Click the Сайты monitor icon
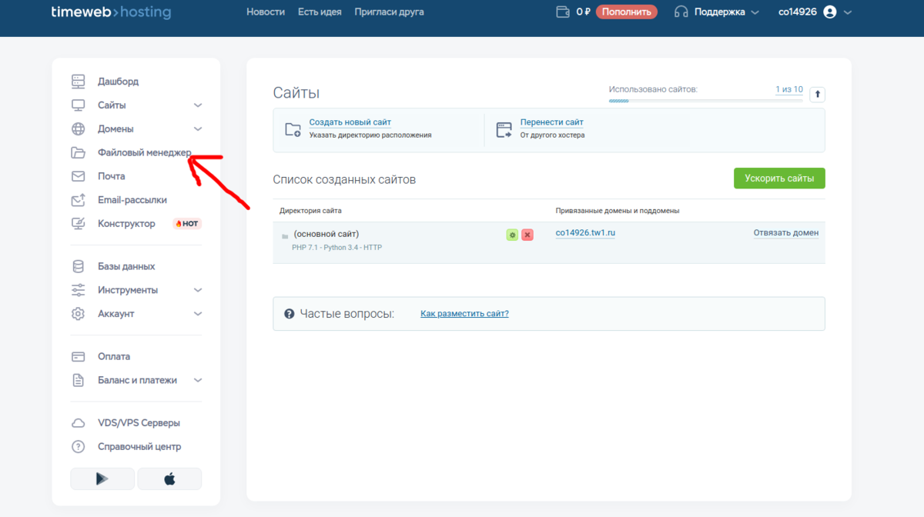This screenshot has height=517, width=924. tap(78, 105)
